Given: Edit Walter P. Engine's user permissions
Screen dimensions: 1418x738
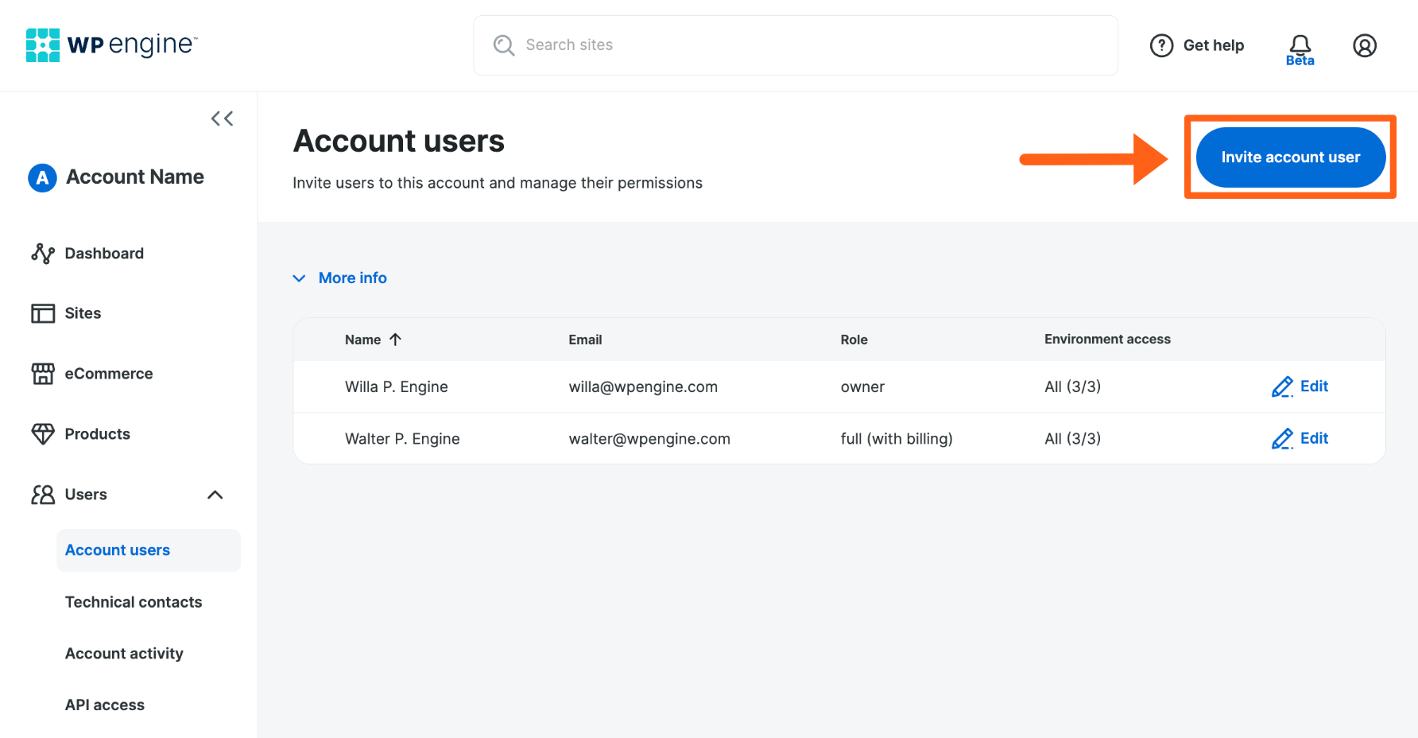Looking at the screenshot, I should 1300,438.
